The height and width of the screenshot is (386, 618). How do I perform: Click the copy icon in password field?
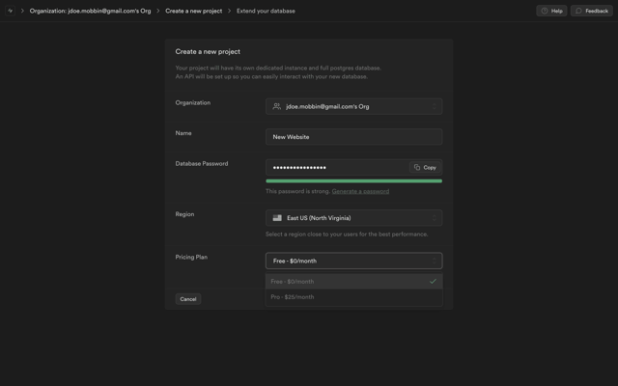point(417,167)
